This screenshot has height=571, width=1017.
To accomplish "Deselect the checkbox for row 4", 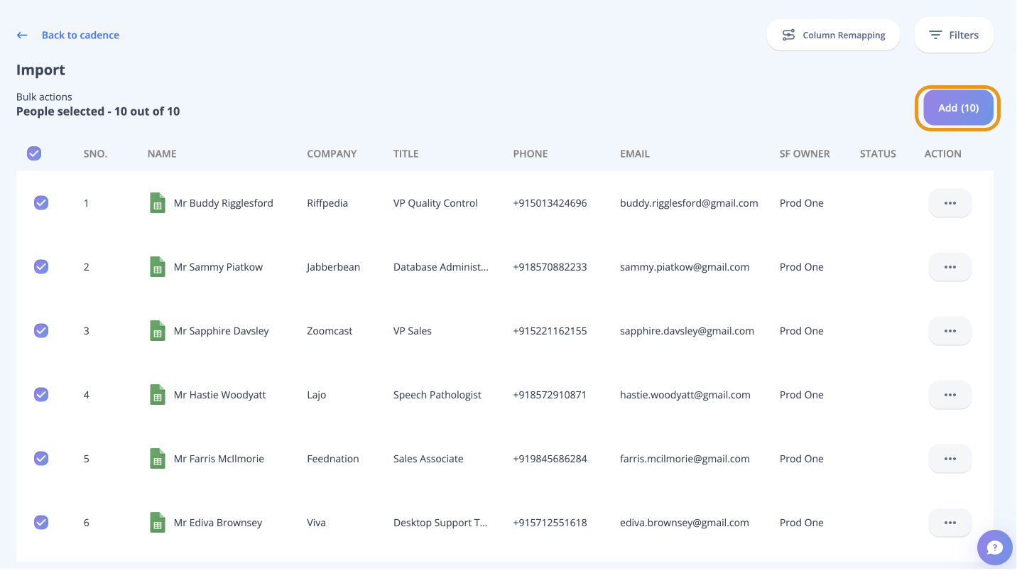I will (41, 395).
